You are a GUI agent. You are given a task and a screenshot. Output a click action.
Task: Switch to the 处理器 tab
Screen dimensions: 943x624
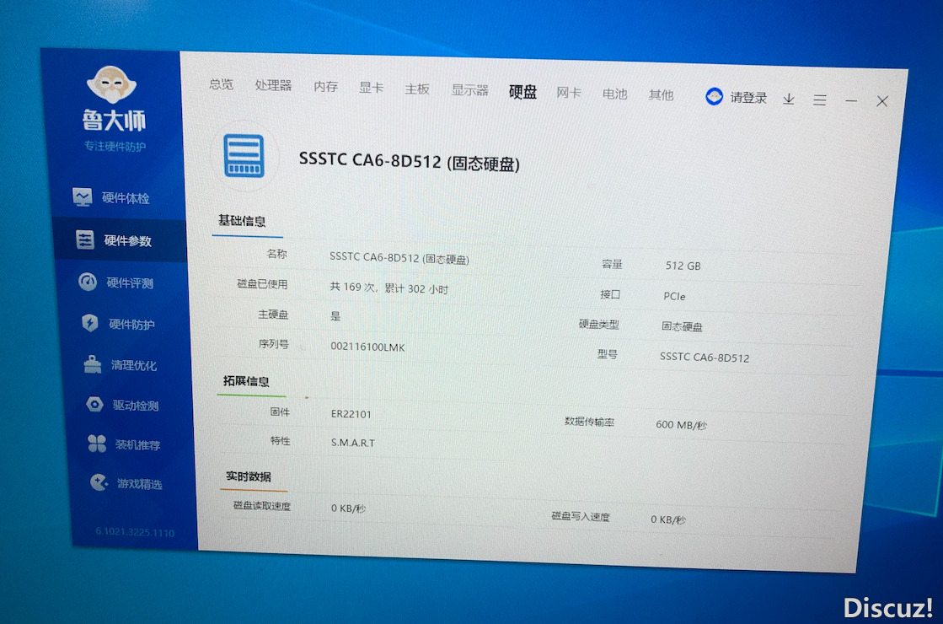point(273,85)
